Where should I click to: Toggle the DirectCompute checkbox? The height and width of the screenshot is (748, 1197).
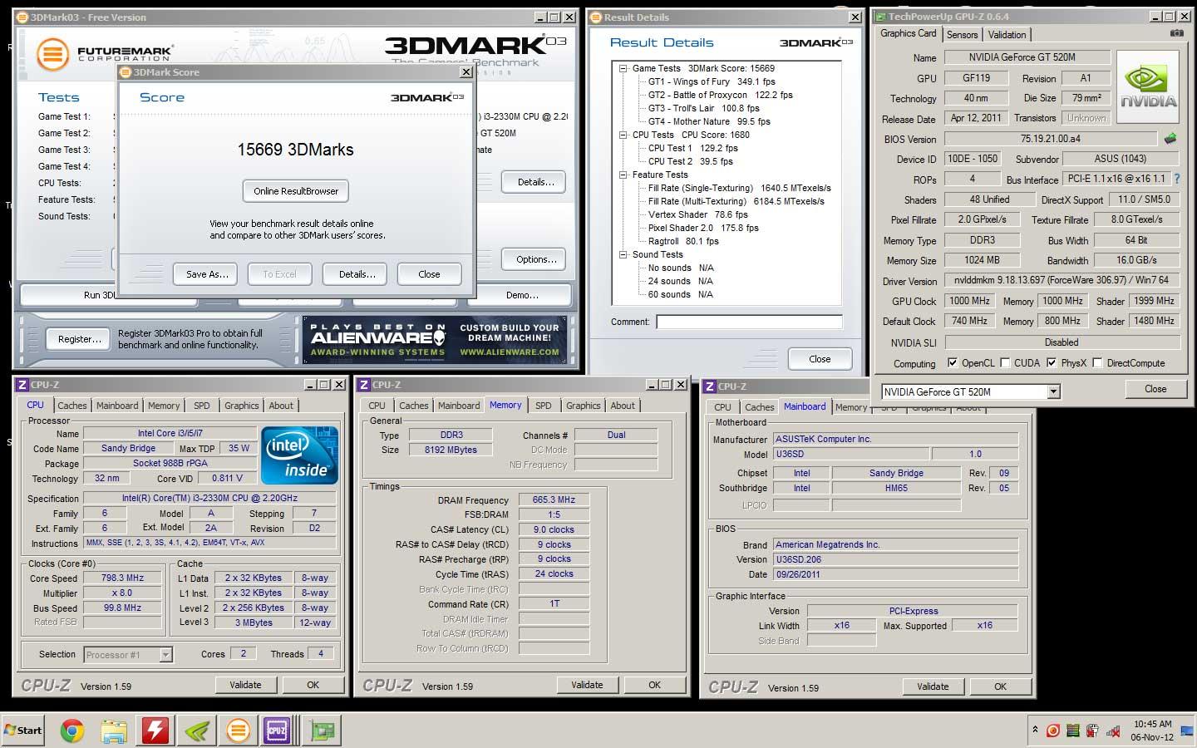(x=1097, y=363)
